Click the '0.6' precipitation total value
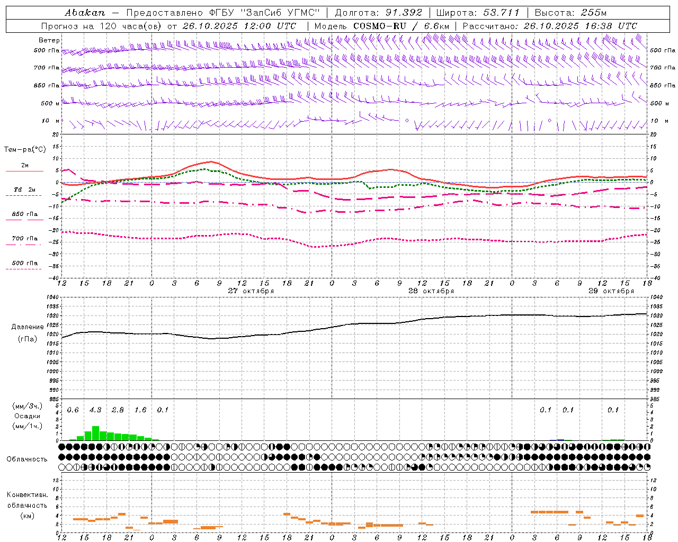This screenshot has height=542, width=678. point(73,410)
